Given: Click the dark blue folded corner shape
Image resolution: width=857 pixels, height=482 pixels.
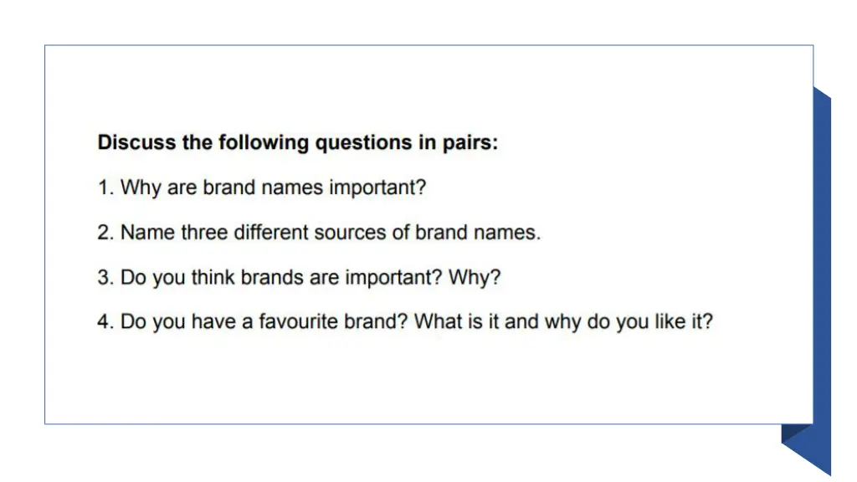Looking at the screenshot, I should pyautogui.click(x=797, y=433).
